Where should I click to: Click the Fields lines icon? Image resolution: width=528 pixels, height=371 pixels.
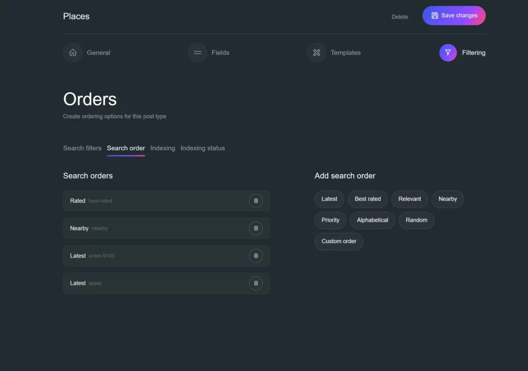pos(197,53)
